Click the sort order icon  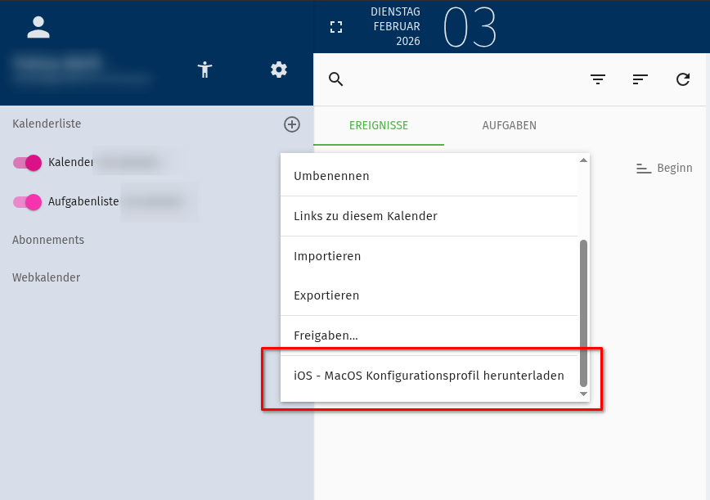click(x=640, y=79)
